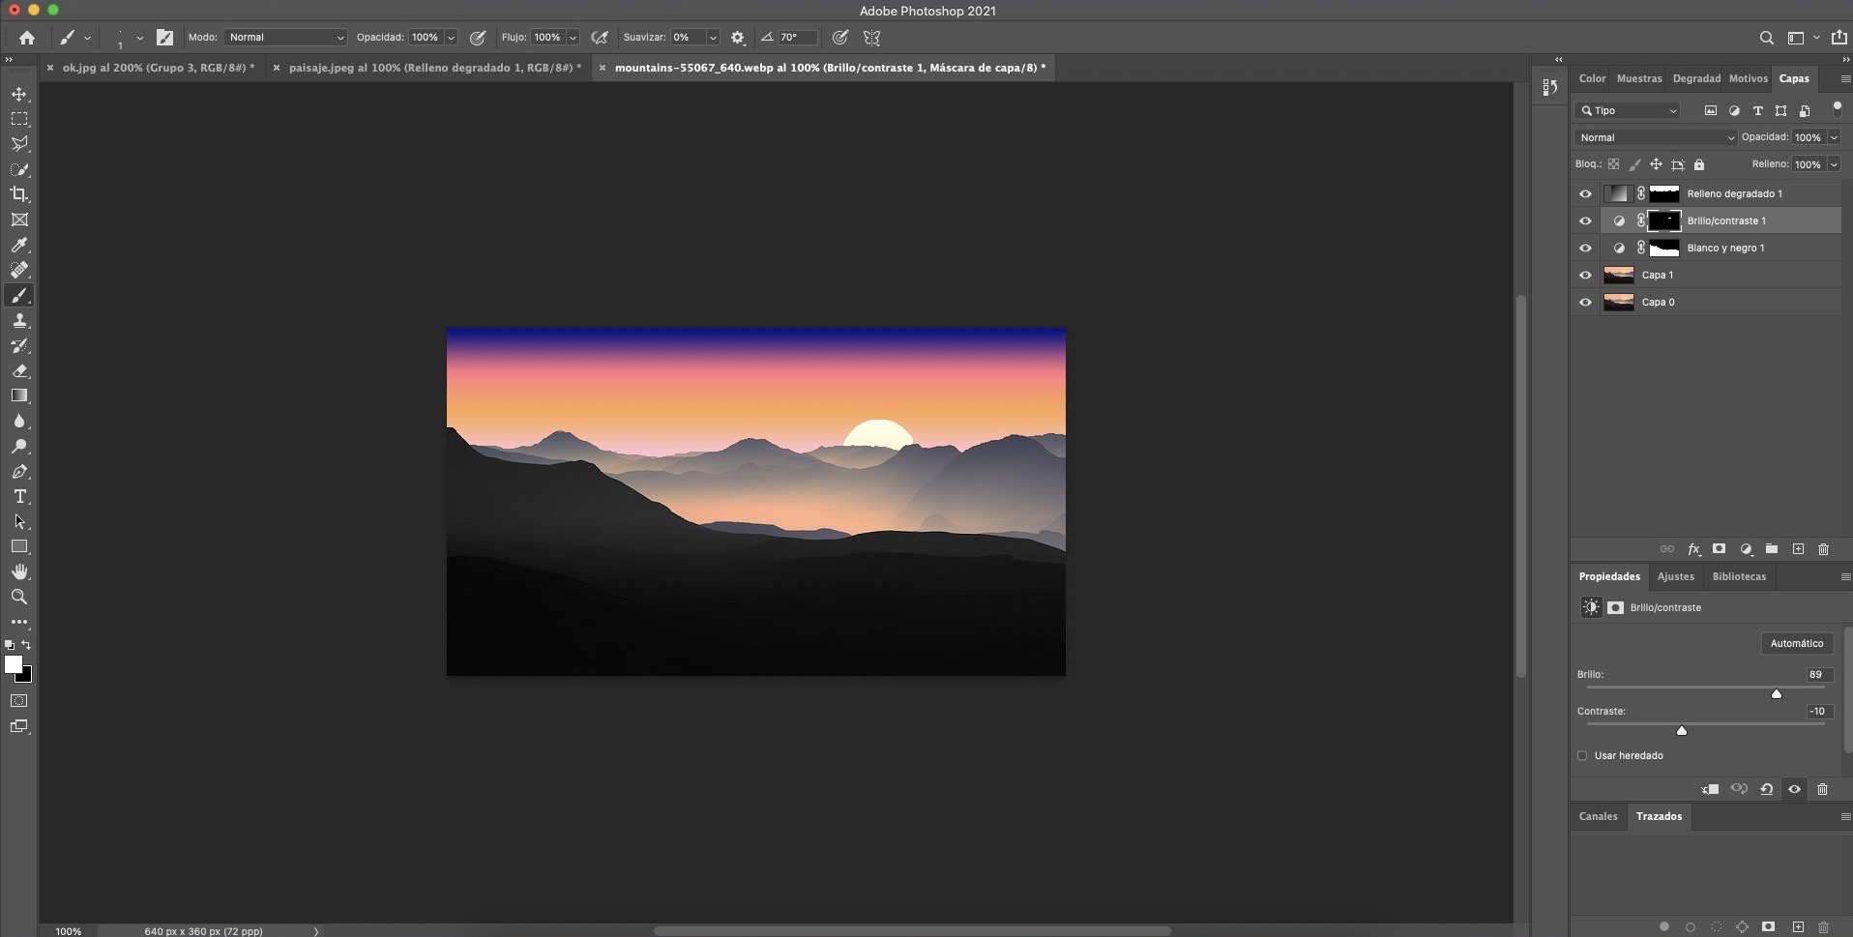1853x937 pixels.
Task: Hide the Capa 1 layer
Action: pyautogui.click(x=1585, y=275)
